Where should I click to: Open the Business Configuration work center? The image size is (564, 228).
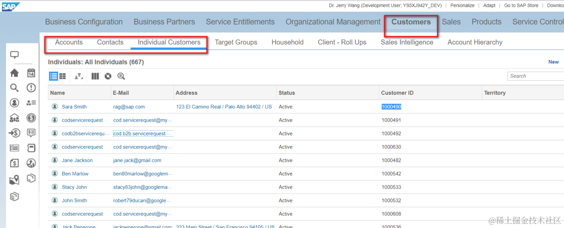(84, 22)
